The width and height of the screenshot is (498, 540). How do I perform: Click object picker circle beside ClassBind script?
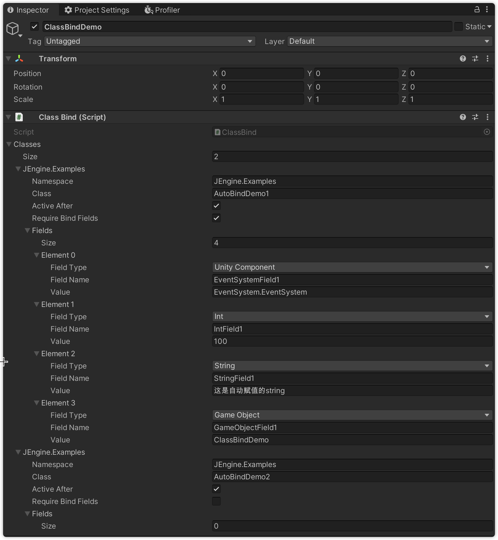[487, 132]
